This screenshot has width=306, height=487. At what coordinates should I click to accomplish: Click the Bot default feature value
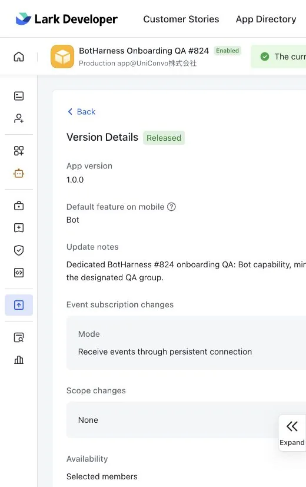pos(72,220)
